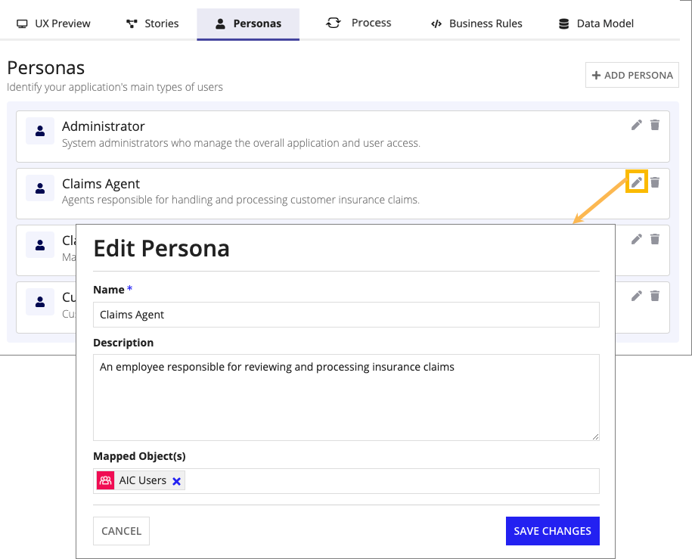The height and width of the screenshot is (559, 692).
Task: Remove the AIC Users mapped object
Action: pos(176,481)
